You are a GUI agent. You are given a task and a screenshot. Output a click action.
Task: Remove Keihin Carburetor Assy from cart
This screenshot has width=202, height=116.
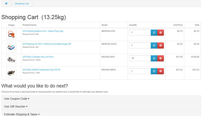pos(161,71)
